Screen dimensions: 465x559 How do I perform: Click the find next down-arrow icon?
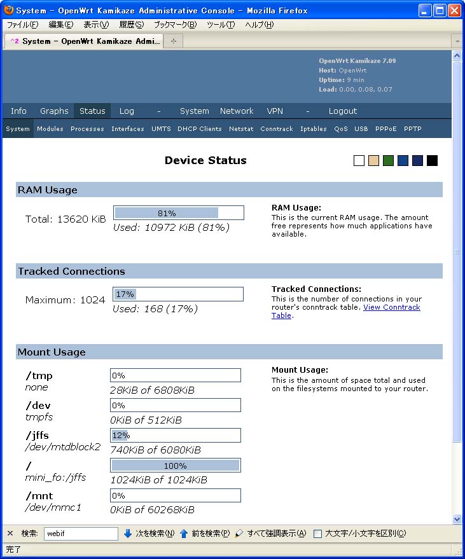(128, 534)
